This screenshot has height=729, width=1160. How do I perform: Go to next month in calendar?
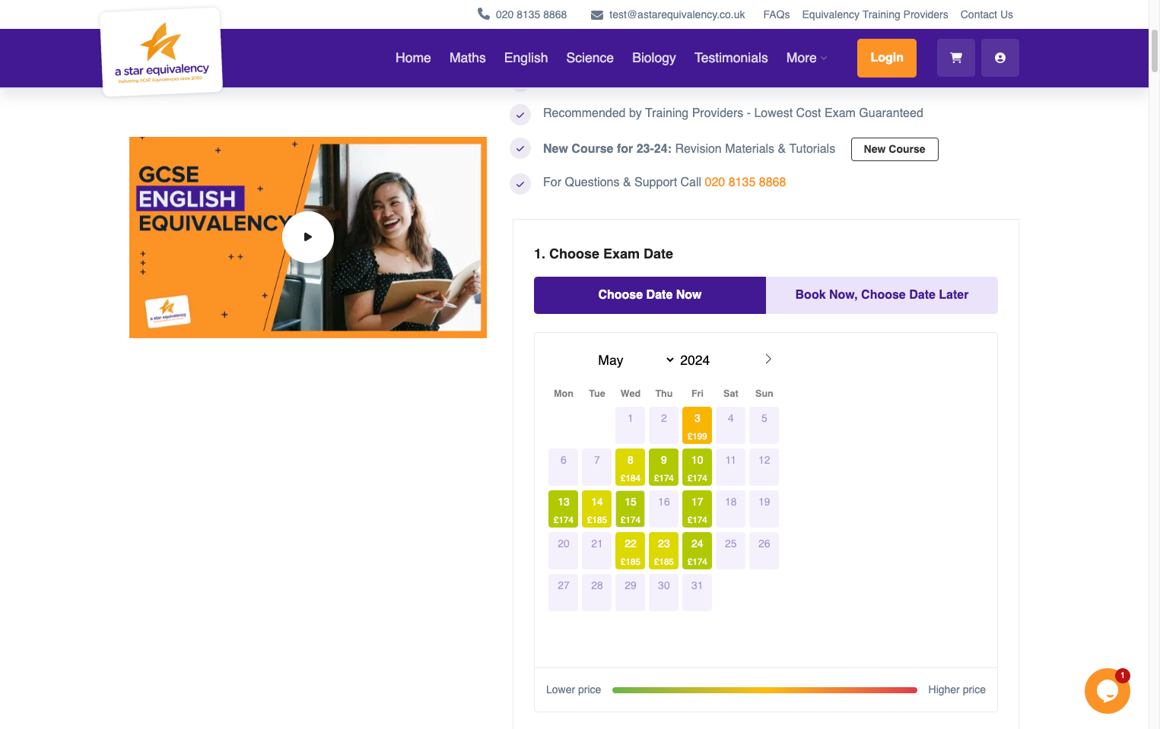[x=768, y=359]
